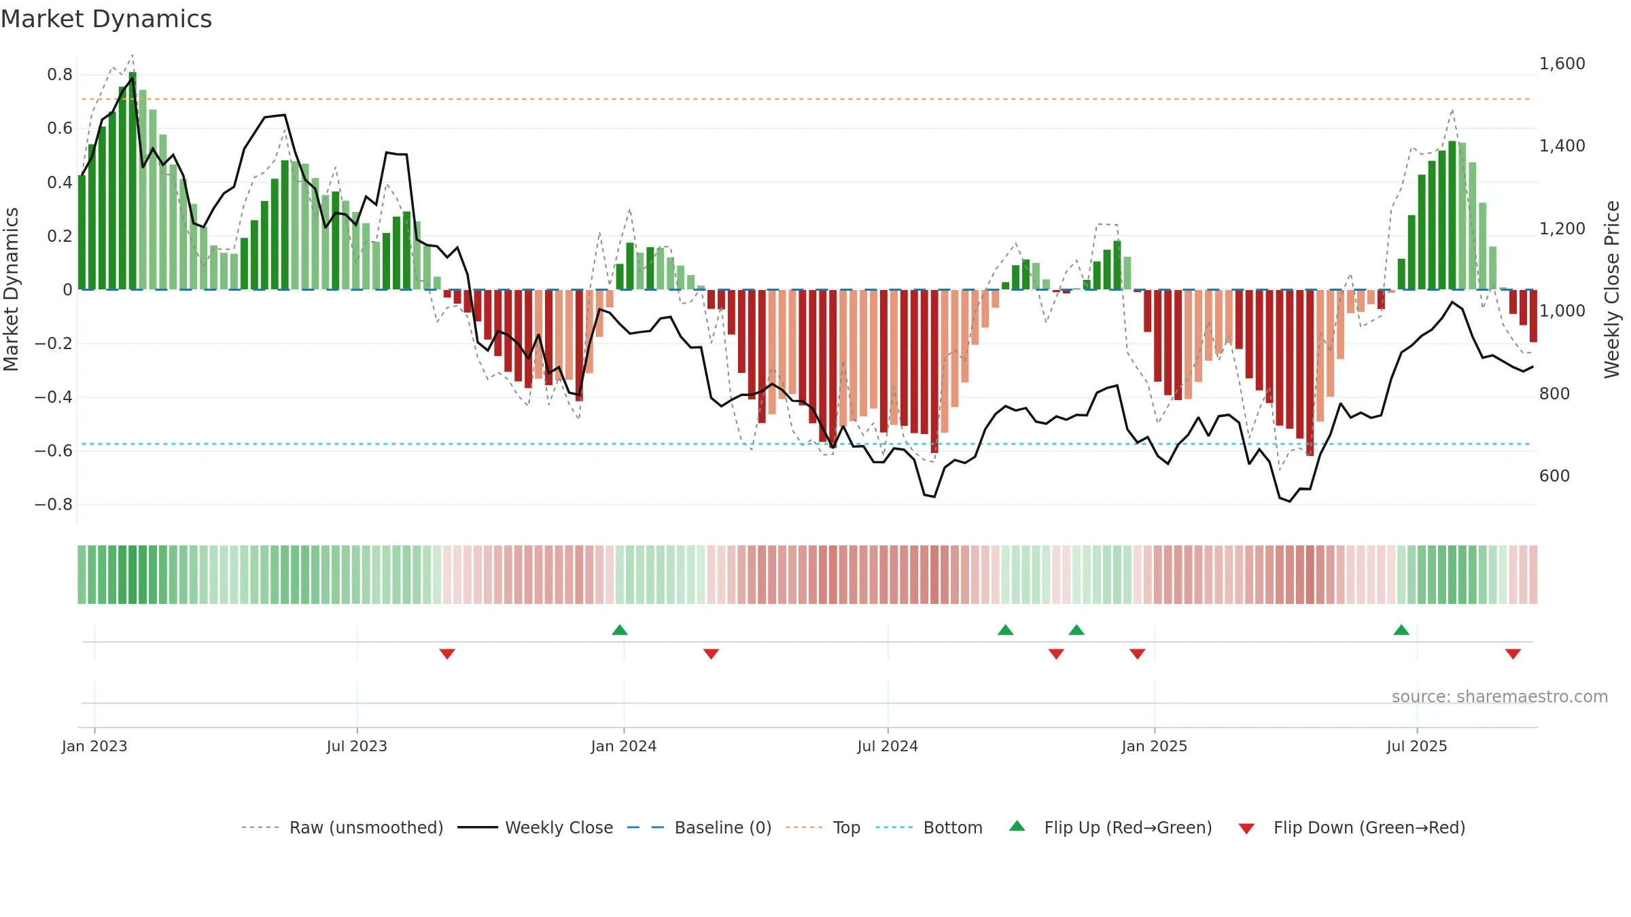Screen dimensions: 1631x917
Task: Toggle the Weekly Close legend entry
Action: [x=536, y=827]
